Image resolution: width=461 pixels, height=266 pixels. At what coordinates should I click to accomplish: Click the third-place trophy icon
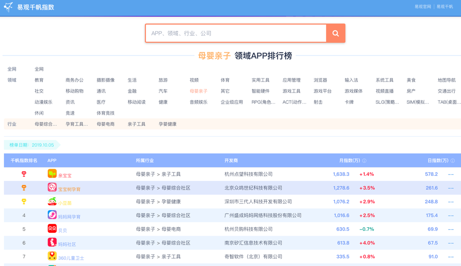point(24,202)
